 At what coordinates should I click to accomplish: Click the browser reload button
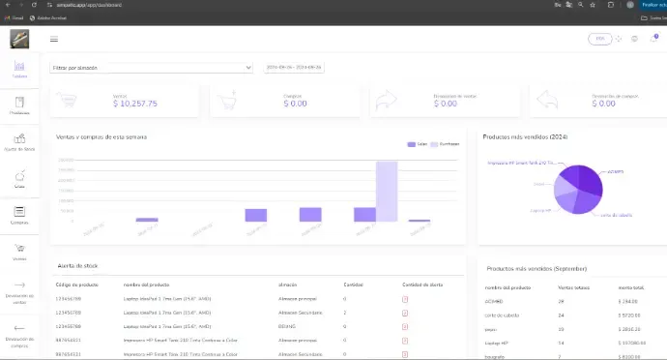[34, 5]
